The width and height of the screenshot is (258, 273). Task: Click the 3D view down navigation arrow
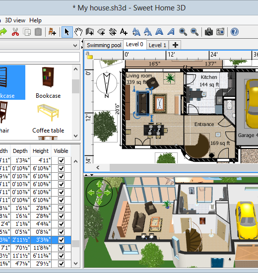tap(99, 202)
